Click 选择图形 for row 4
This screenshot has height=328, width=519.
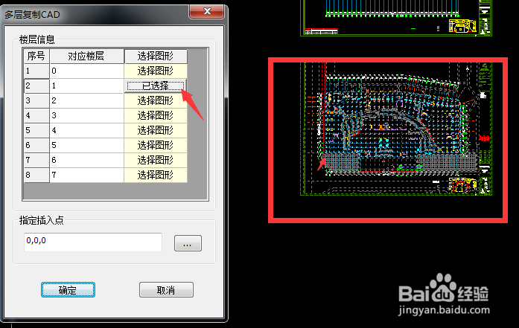coord(156,115)
